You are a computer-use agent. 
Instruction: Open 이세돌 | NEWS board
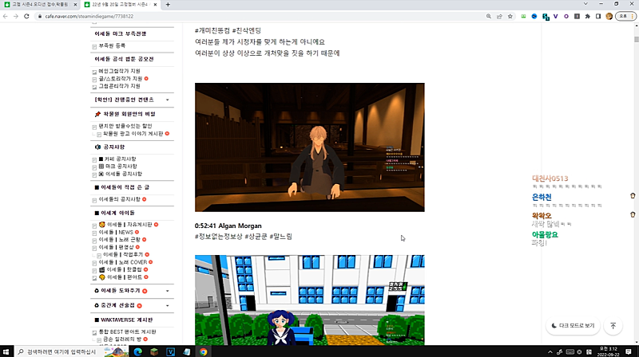pos(116,232)
